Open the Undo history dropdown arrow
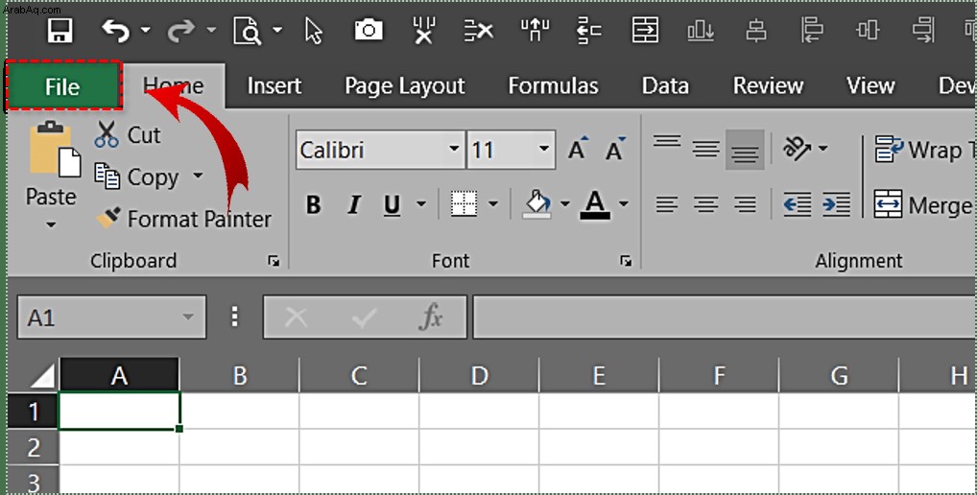Screen dimensions: 977x495 pos(145,30)
